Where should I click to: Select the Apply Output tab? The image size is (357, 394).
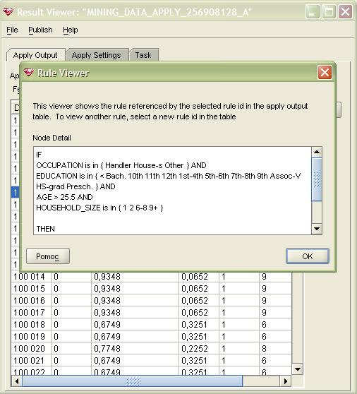point(35,55)
